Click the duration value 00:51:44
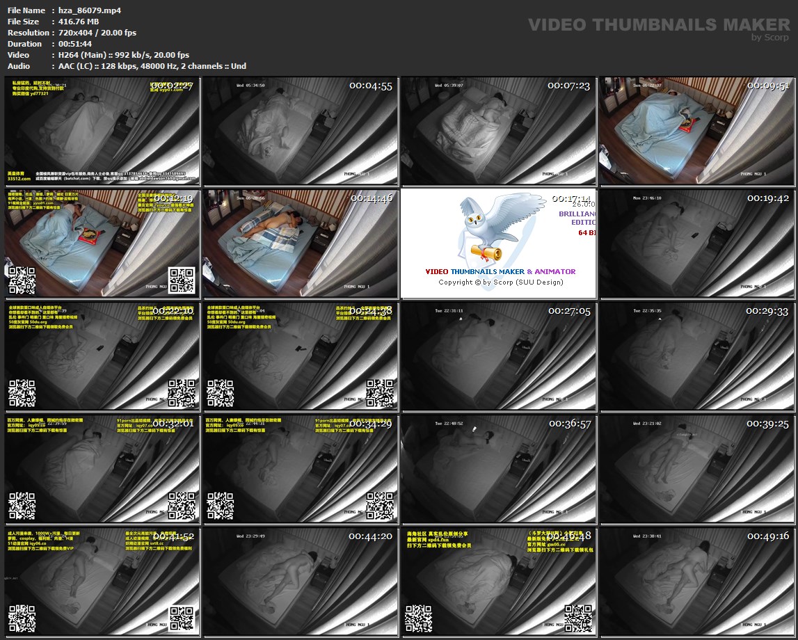Screen dimensions: 798x640 click(x=75, y=44)
